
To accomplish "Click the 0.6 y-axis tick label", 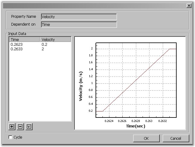I will point(91,97).
